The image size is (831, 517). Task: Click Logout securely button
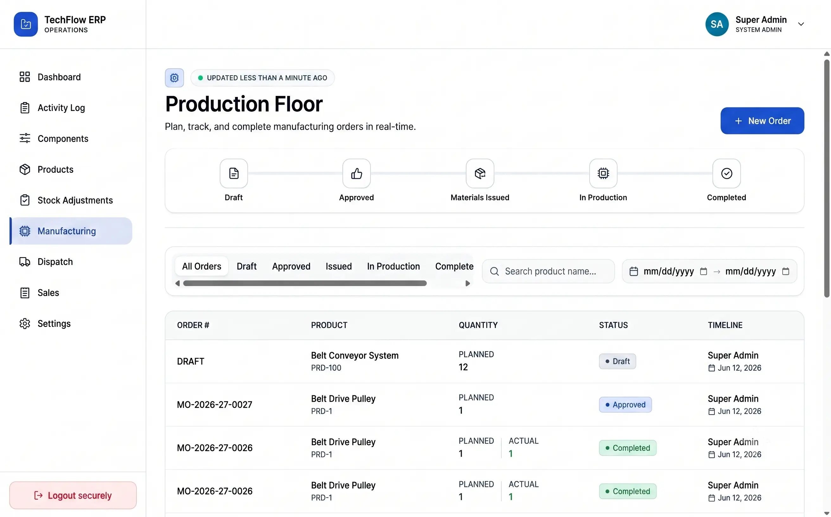pyautogui.click(x=73, y=495)
